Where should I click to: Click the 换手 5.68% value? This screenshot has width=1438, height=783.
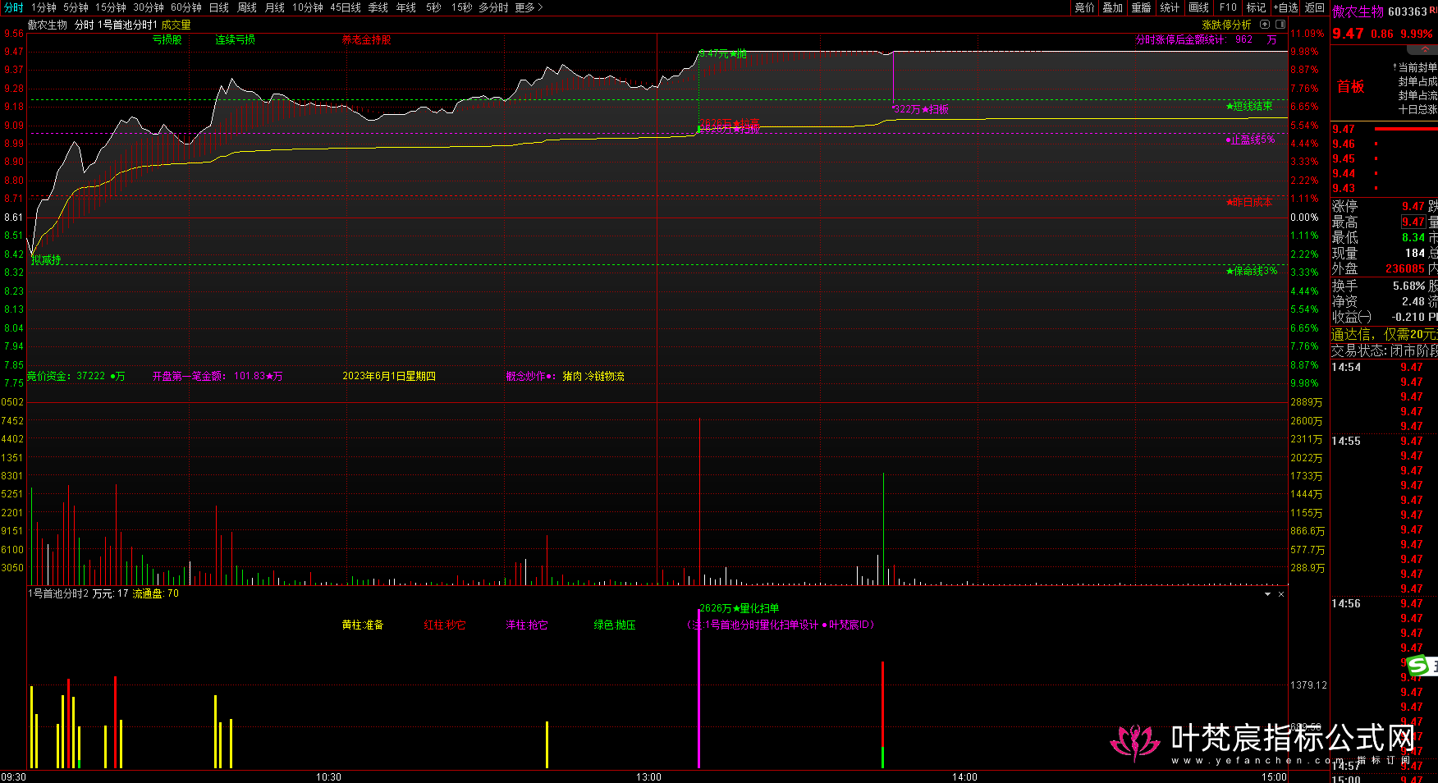[x=1409, y=286]
